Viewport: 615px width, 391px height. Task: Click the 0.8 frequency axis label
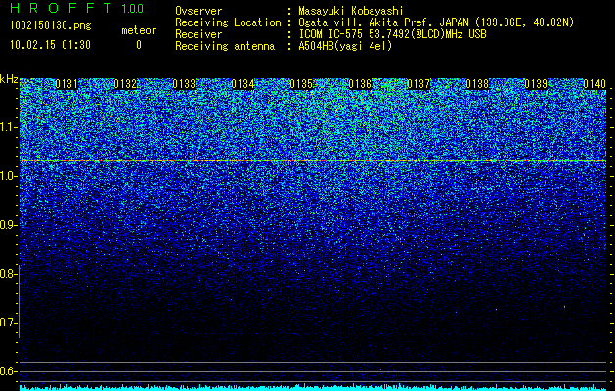tap(8, 274)
